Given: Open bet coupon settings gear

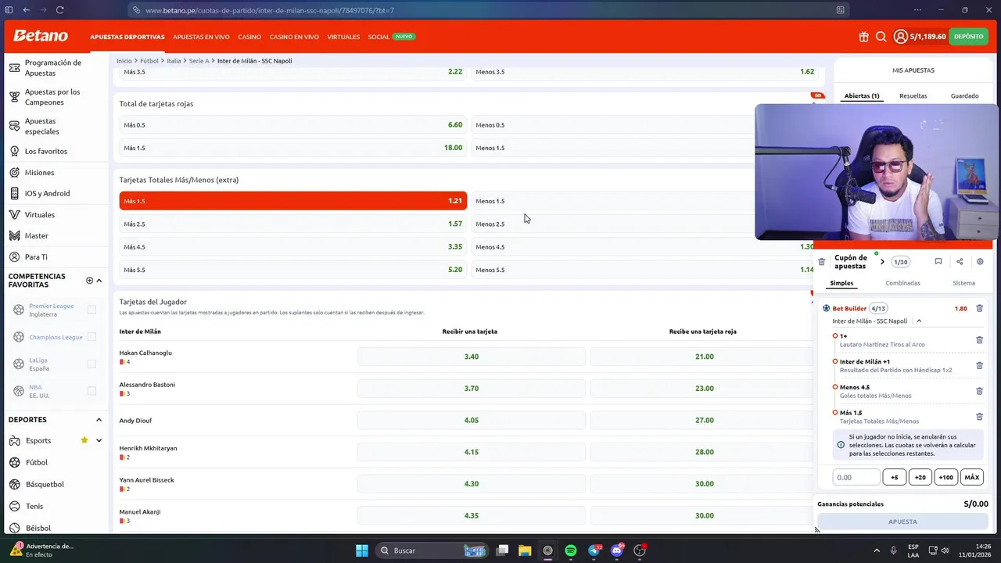Looking at the screenshot, I should click(980, 262).
